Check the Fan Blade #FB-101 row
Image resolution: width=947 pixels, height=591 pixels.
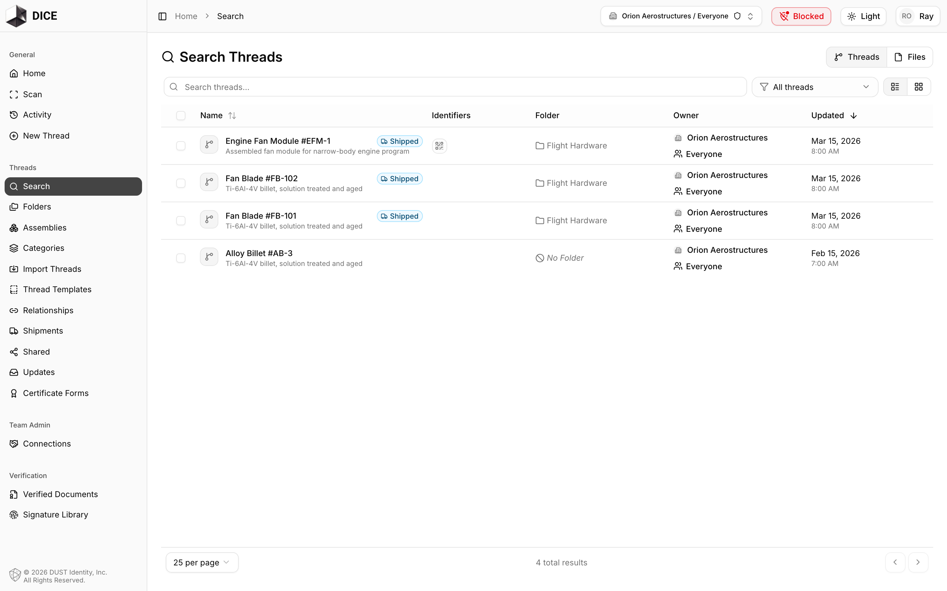click(181, 221)
